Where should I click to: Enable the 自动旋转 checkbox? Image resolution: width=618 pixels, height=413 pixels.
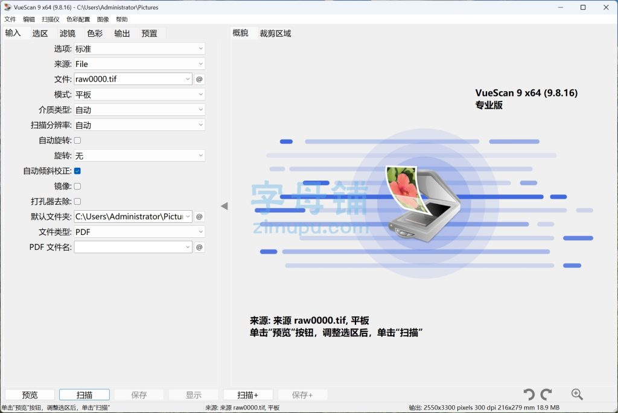coord(77,141)
